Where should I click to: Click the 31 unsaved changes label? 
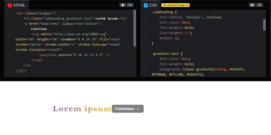(174, 5)
